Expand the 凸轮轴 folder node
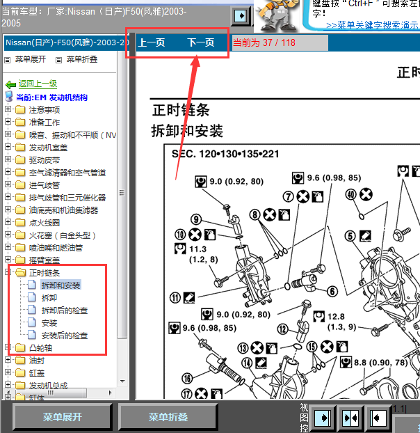The image size is (420, 433). coord(8,347)
